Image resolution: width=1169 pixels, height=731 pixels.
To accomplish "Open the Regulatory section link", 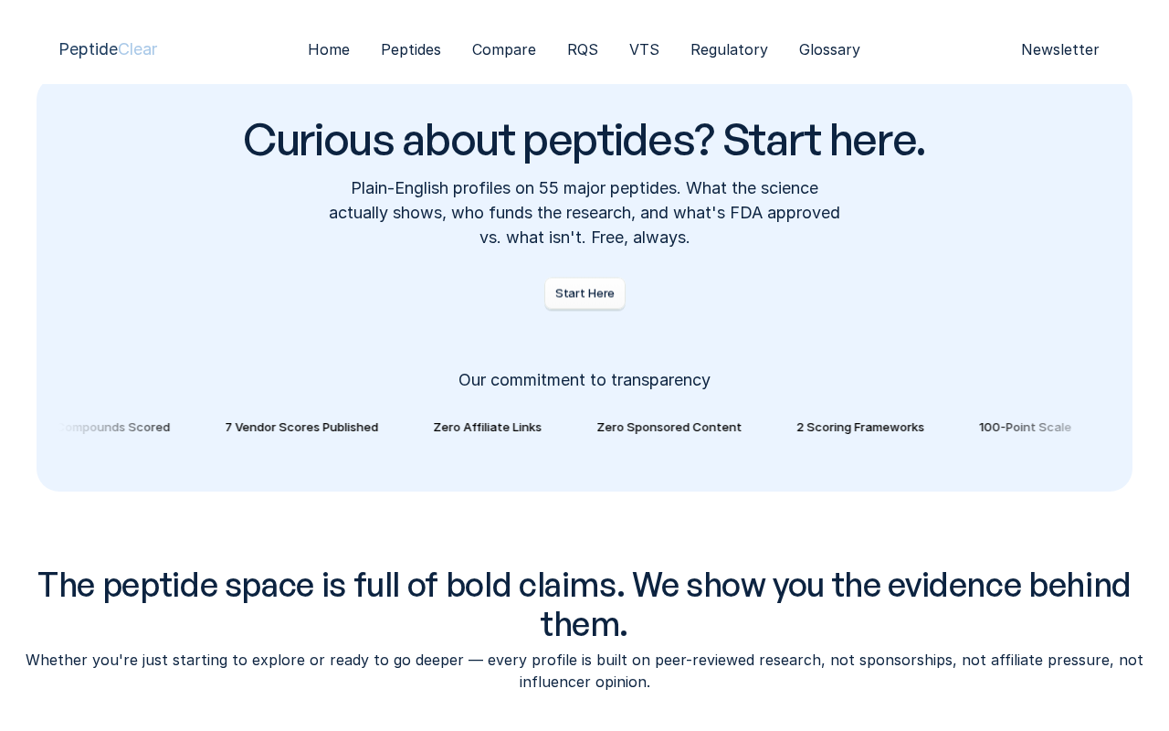I will tap(729, 49).
